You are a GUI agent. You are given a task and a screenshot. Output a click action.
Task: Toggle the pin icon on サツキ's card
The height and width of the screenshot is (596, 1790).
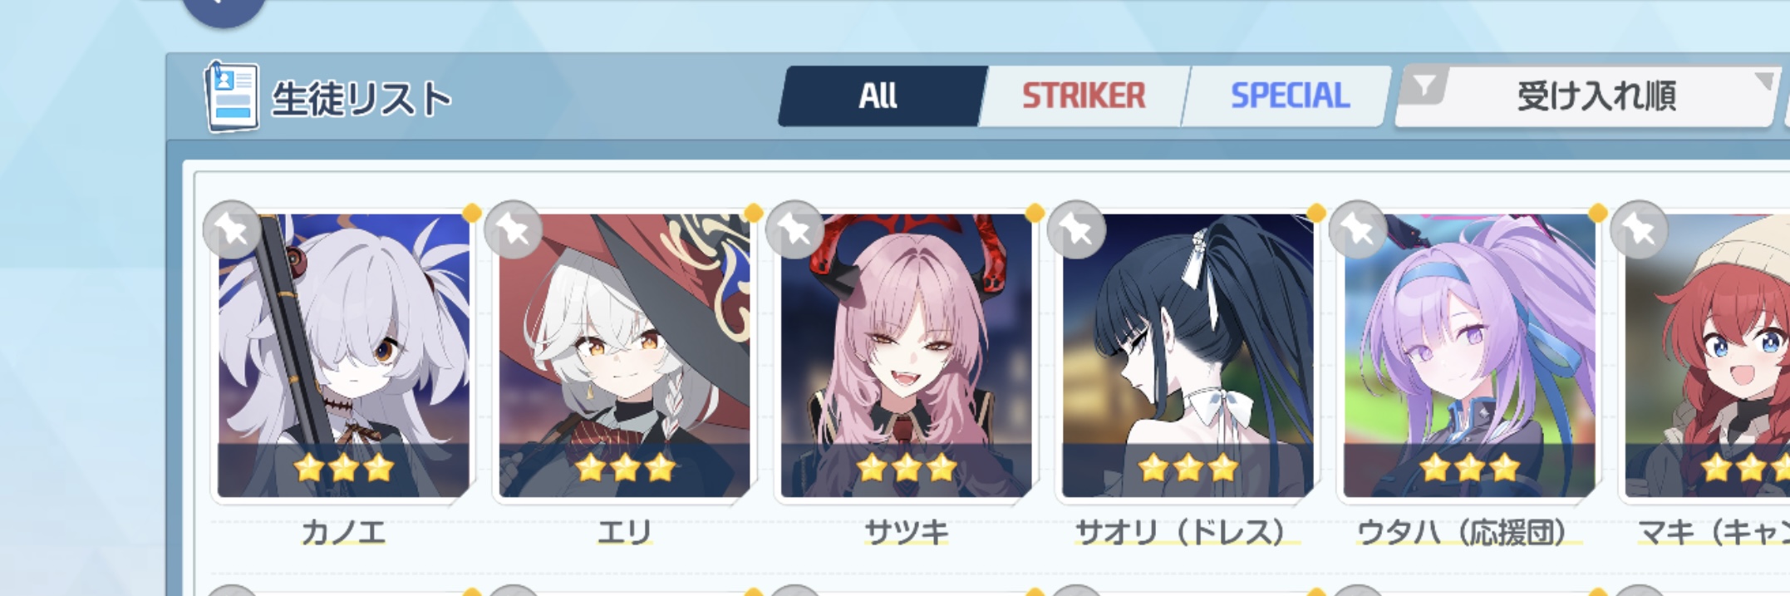[795, 229]
